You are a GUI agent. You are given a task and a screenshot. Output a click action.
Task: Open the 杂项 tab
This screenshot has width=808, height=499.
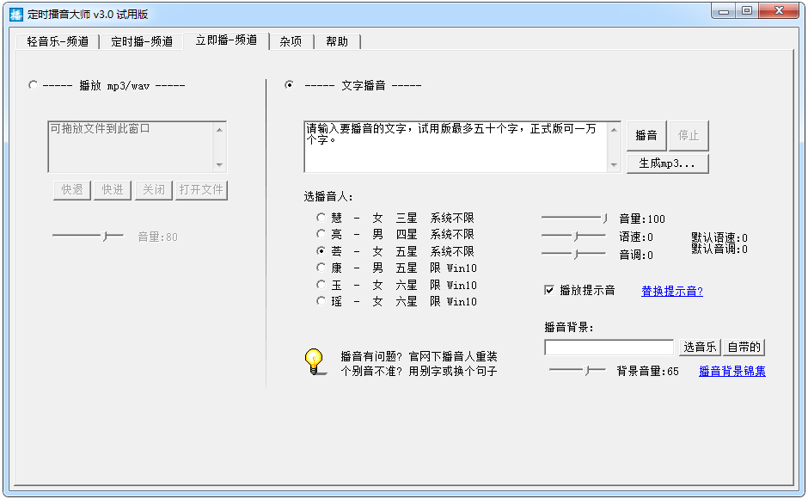(x=291, y=41)
